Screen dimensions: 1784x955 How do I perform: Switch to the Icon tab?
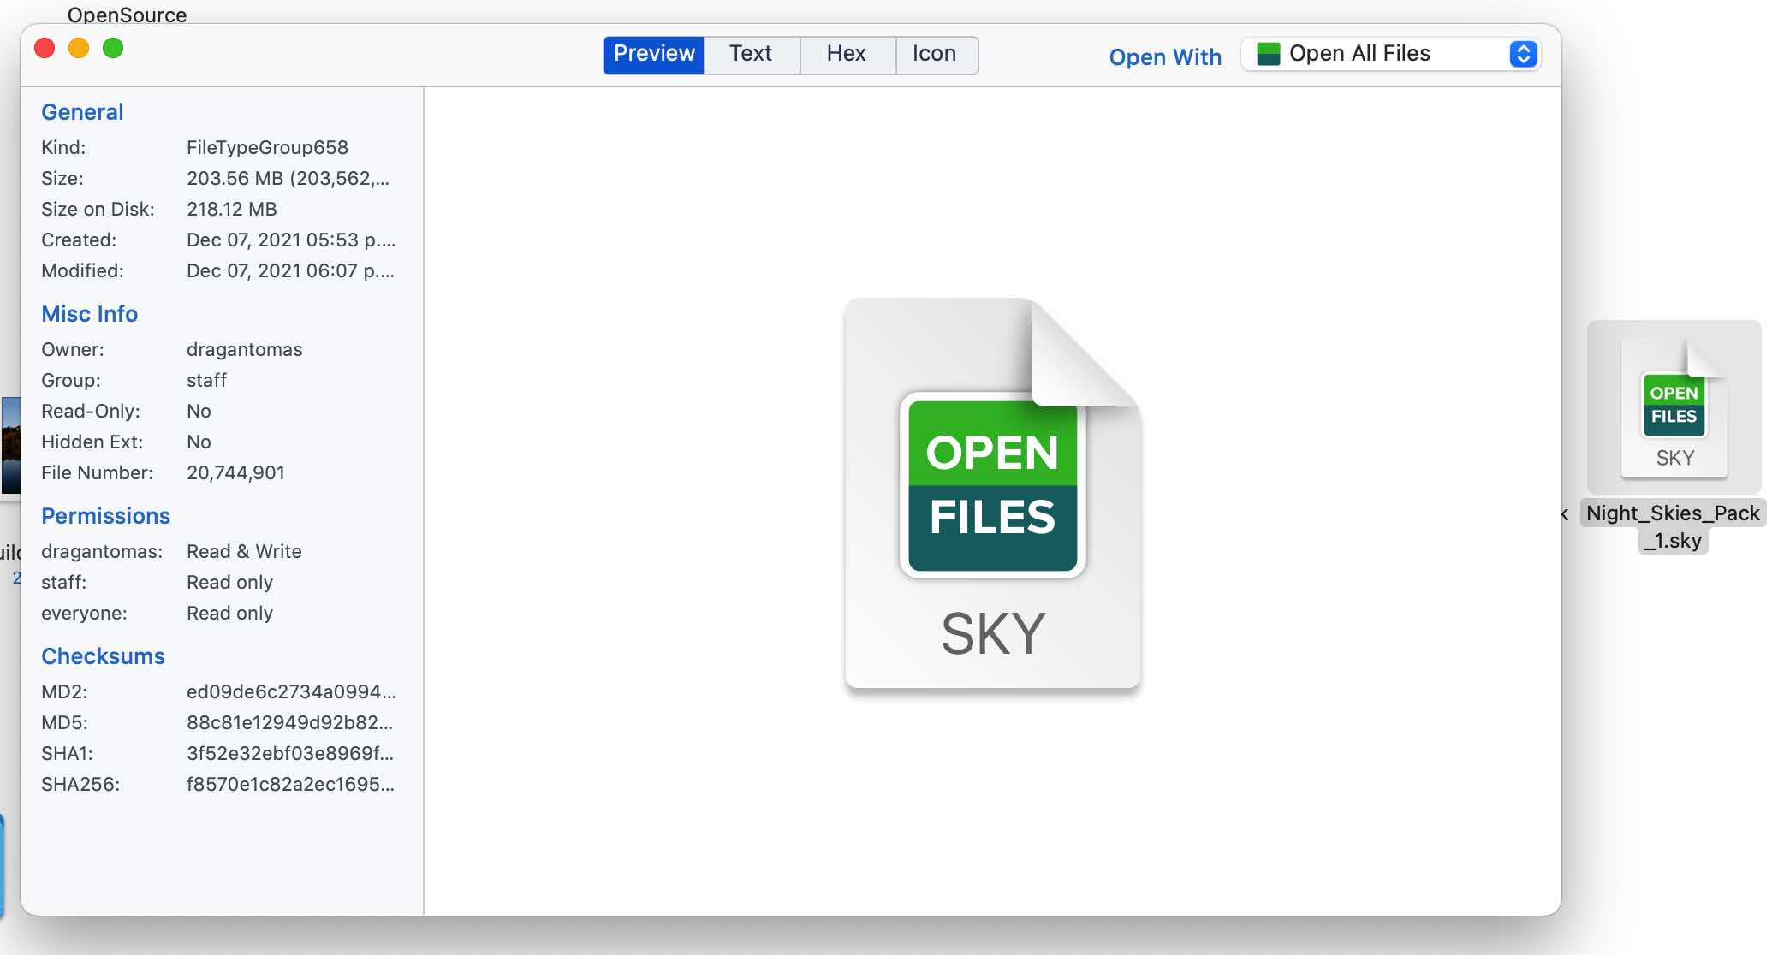935,54
